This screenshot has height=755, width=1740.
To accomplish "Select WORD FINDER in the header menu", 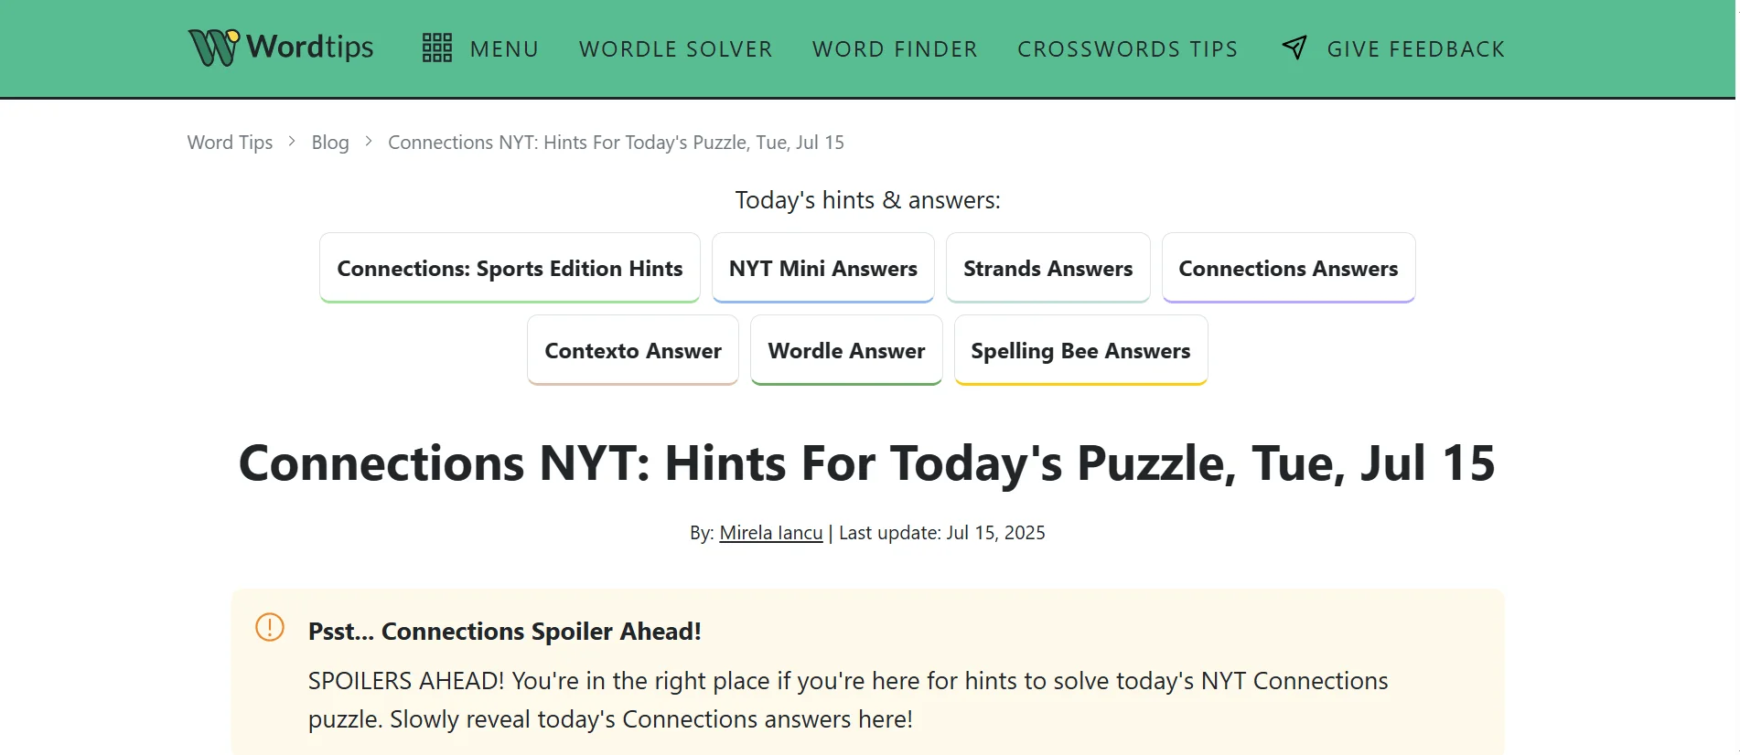I will (x=894, y=48).
